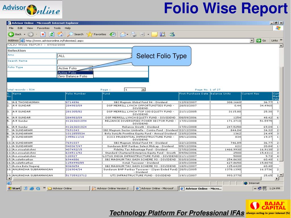291x218 pixels.
Task: Click the Refresh page icon
Action: 52,34
